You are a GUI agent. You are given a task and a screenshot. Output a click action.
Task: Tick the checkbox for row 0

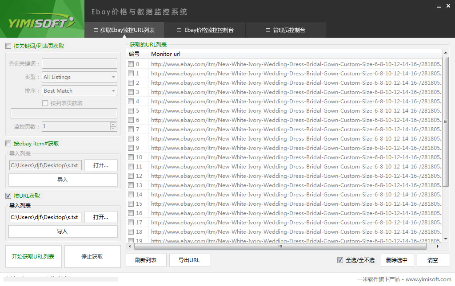pos(131,64)
